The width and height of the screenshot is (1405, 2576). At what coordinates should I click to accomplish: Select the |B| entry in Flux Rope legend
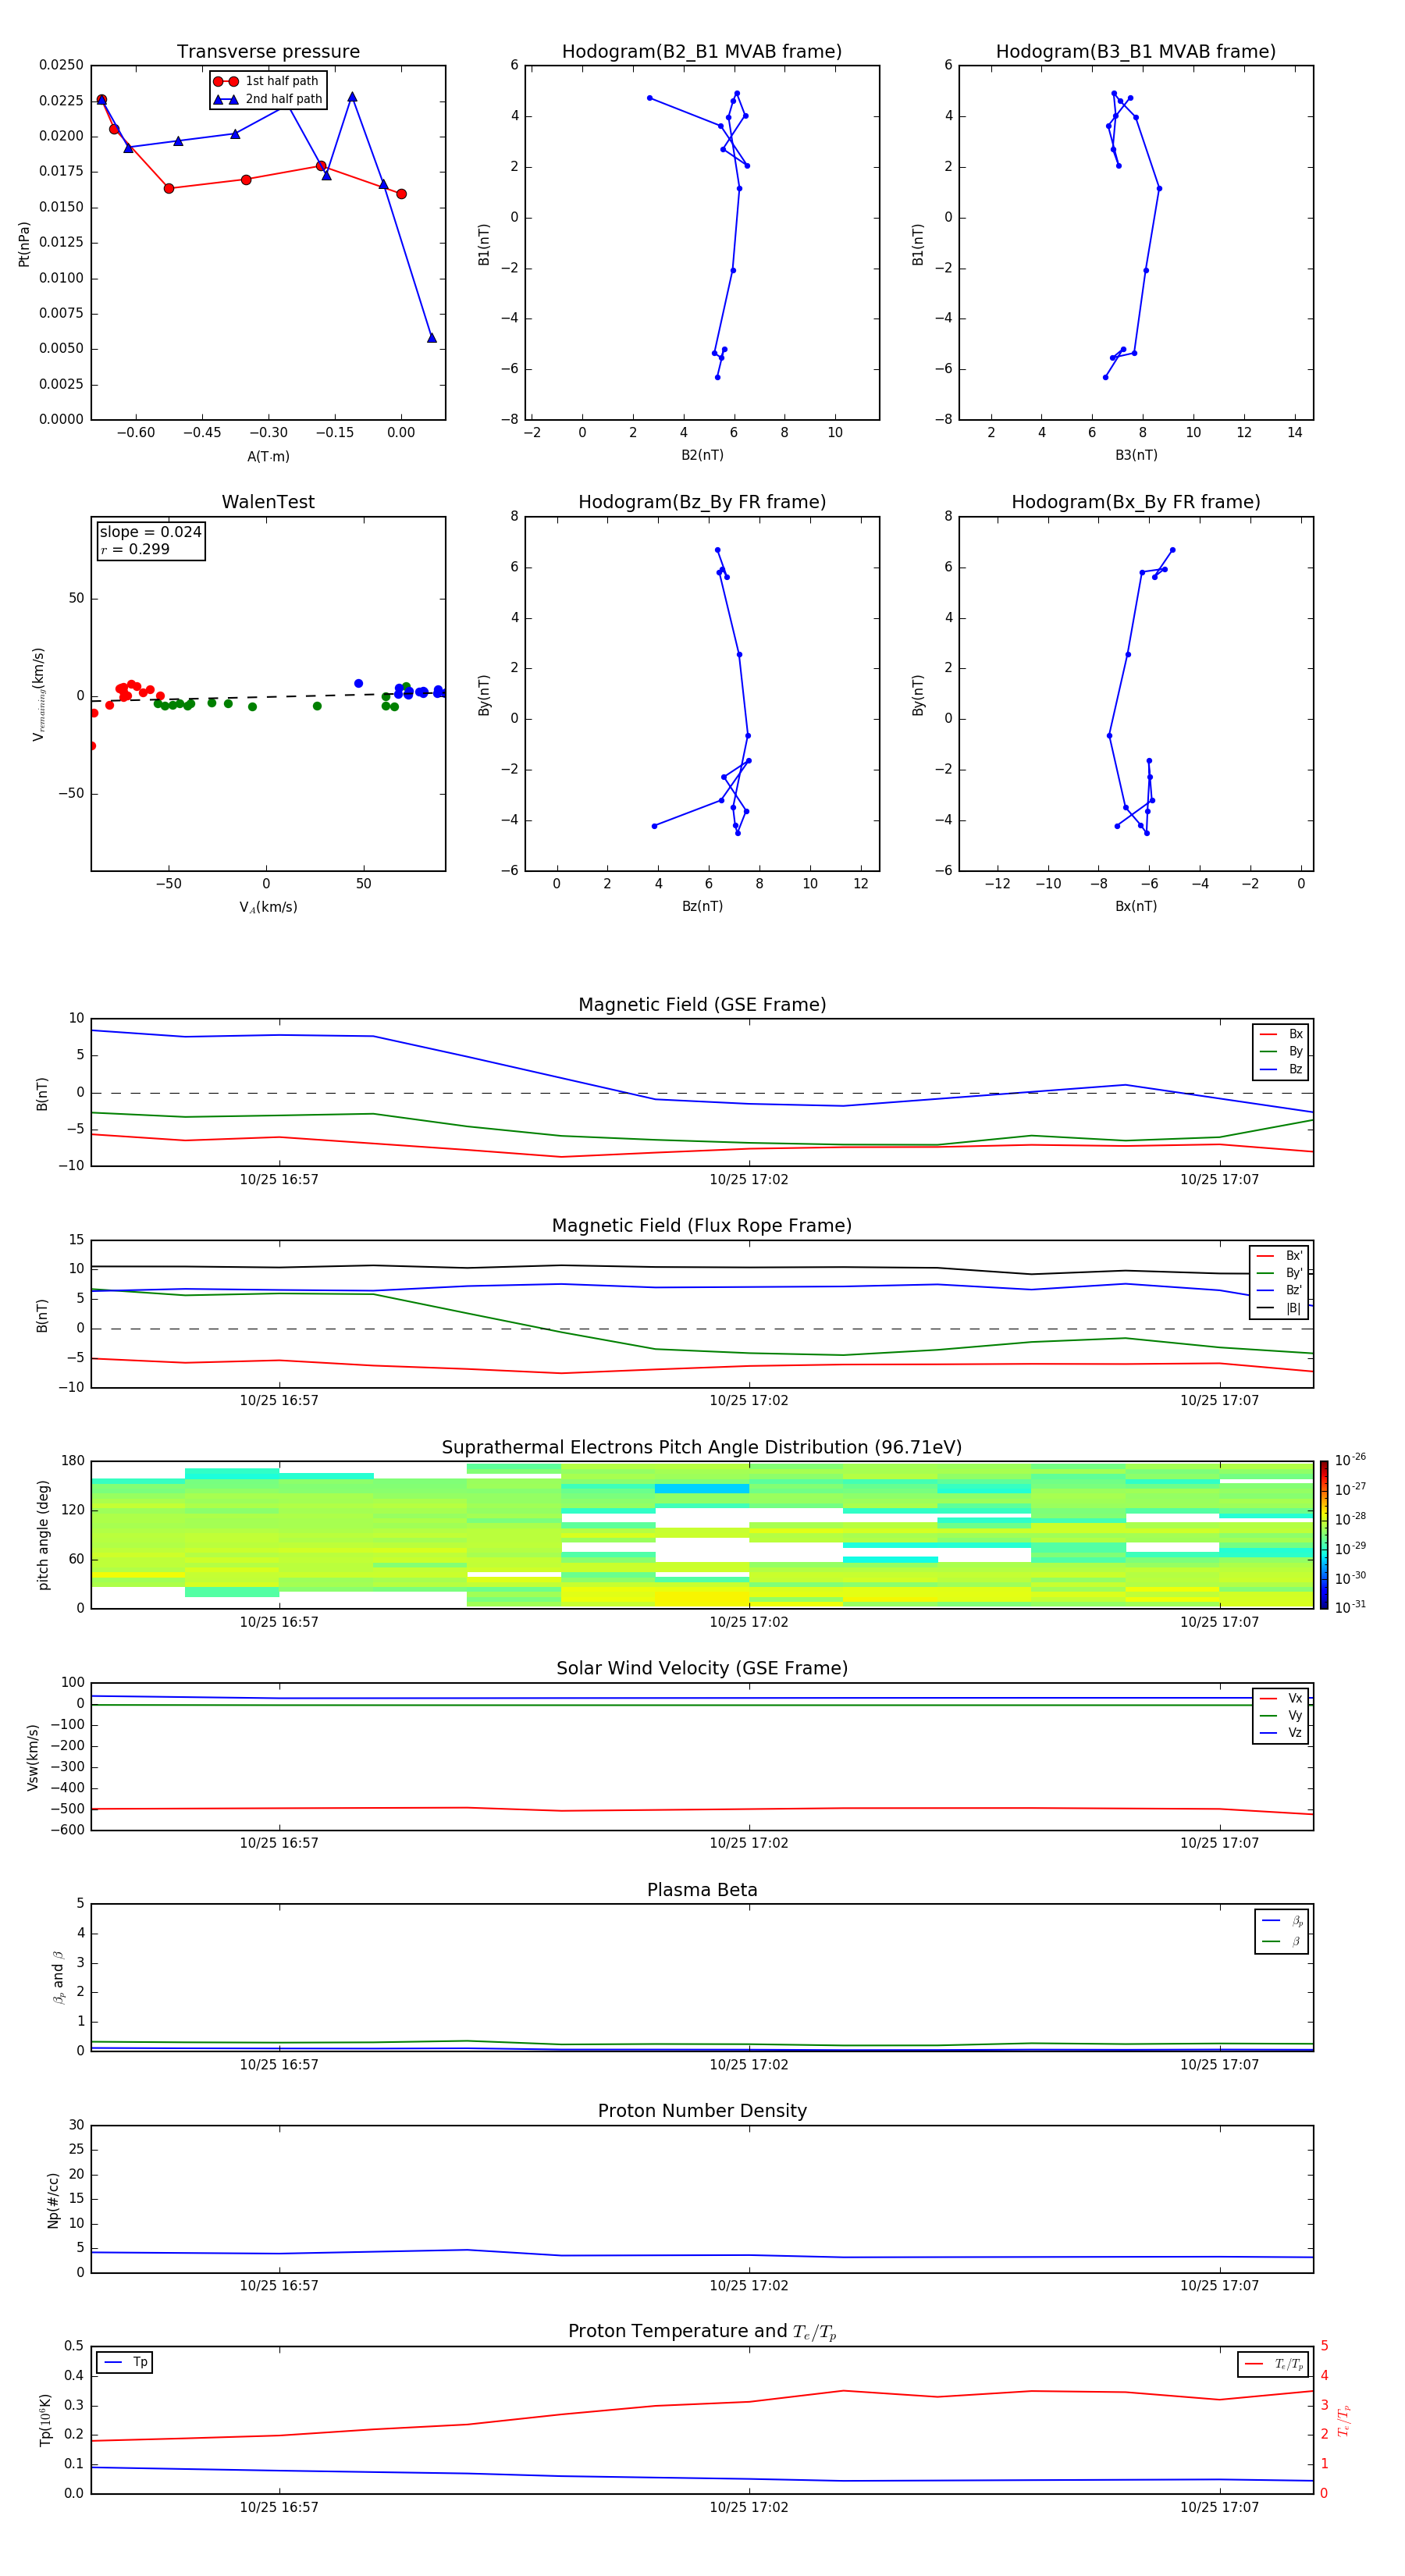1279,1308
